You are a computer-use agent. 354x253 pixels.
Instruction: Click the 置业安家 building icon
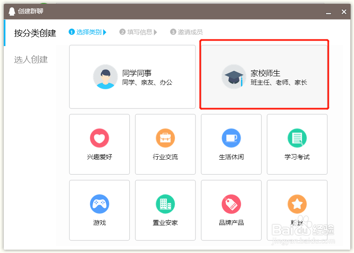coord(165,204)
